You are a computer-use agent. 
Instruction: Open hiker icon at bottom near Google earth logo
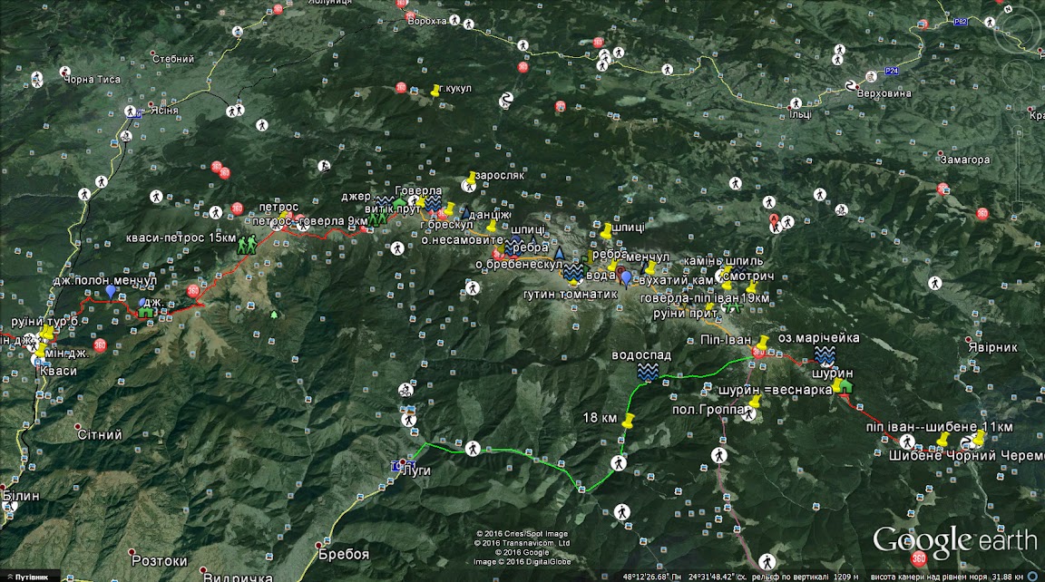tap(767, 561)
